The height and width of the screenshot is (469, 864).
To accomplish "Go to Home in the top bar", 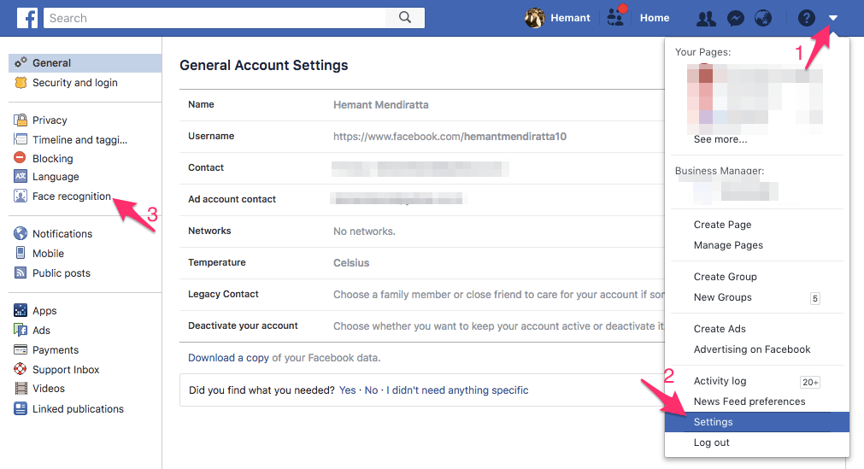I will coord(655,18).
